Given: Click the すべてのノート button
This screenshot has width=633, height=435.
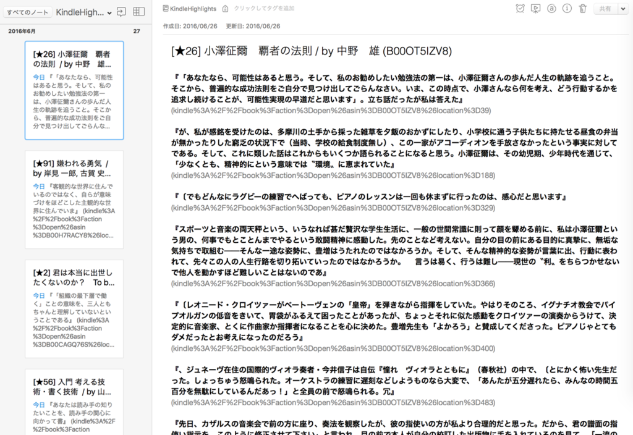Looking at the screenshot, I should point(27,12).
